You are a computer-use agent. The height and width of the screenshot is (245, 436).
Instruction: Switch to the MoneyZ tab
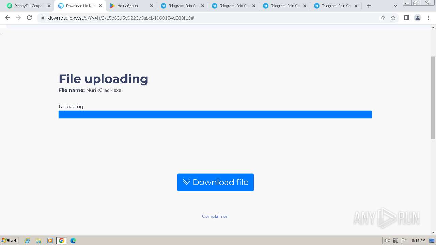coord(29,6)
